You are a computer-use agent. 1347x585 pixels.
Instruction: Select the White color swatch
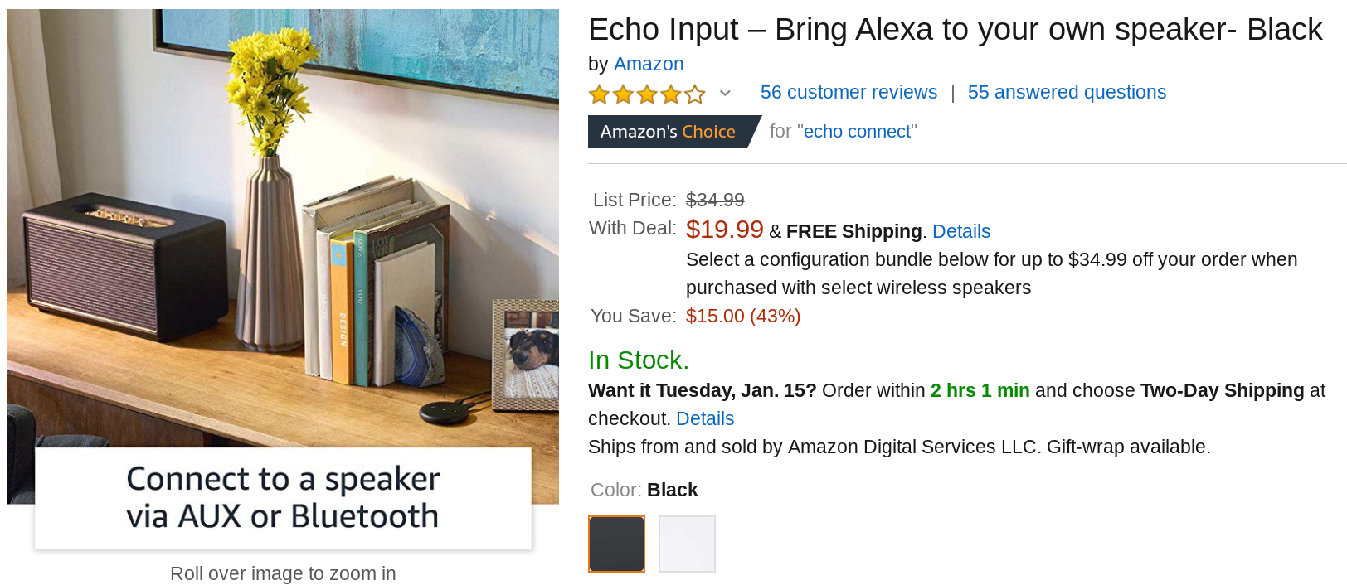coord(687,544)
